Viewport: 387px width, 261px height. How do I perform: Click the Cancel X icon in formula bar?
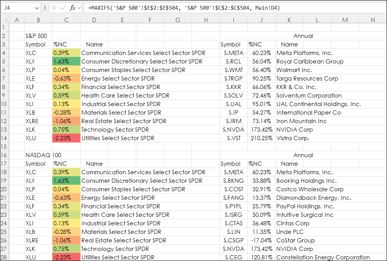click(54, 8)
